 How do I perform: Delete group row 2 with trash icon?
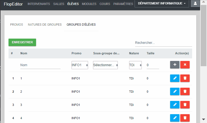click(185, 91)
